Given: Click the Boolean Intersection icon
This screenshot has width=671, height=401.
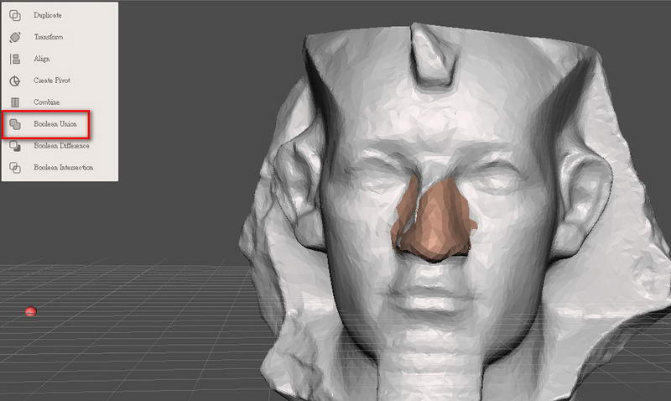Looking at the screenshot, I should (x=15, y=168).
